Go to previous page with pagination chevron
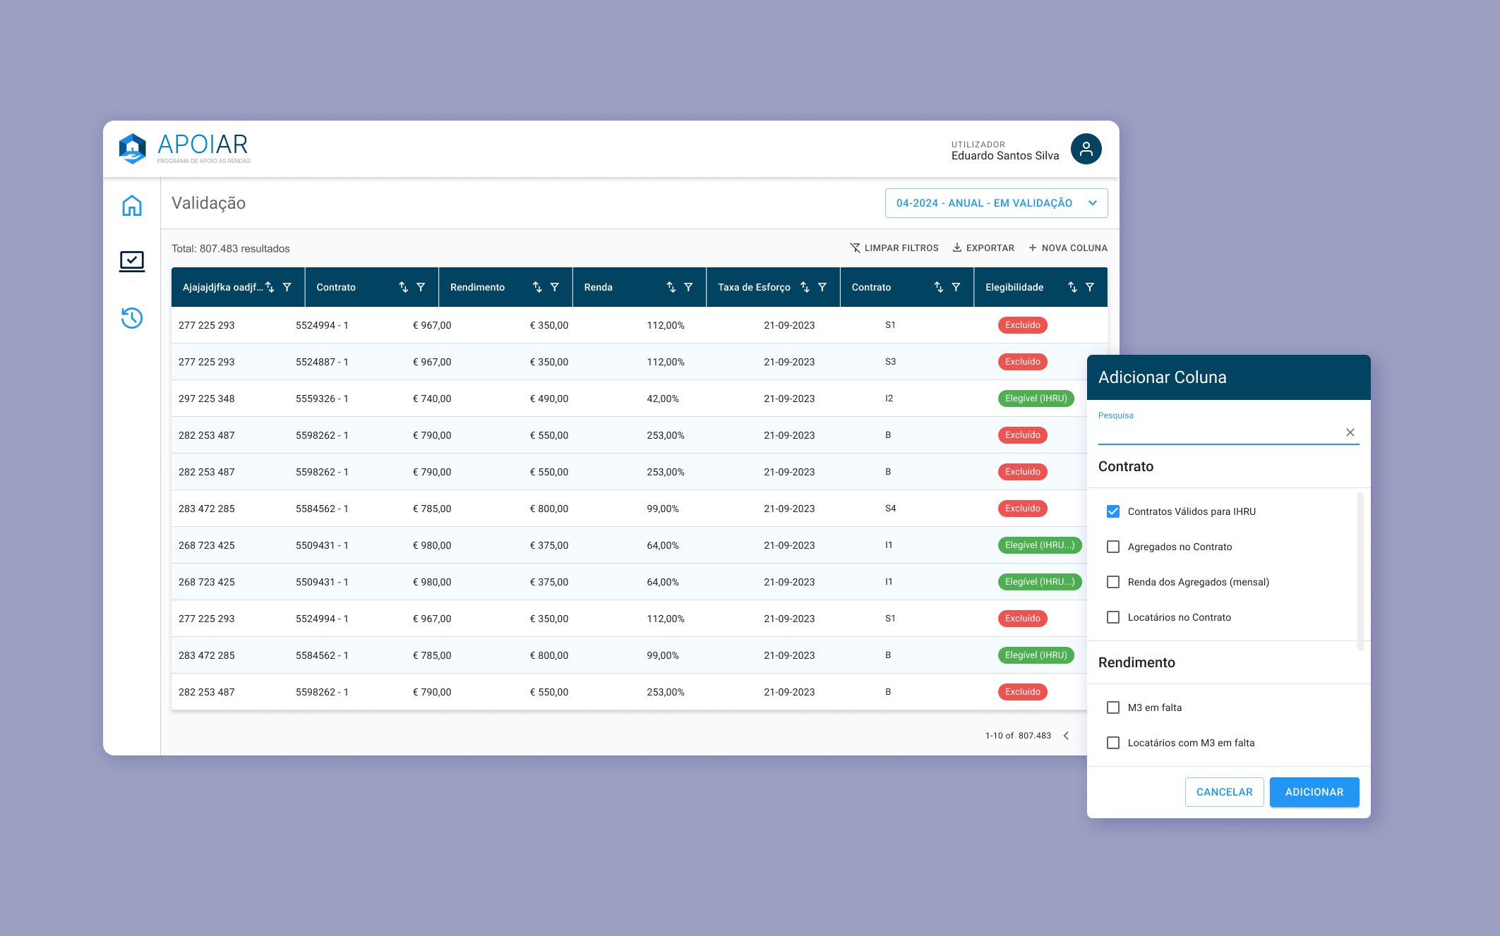The image size is (1500, 936). pyautogui.click(x=1066, y=736)
